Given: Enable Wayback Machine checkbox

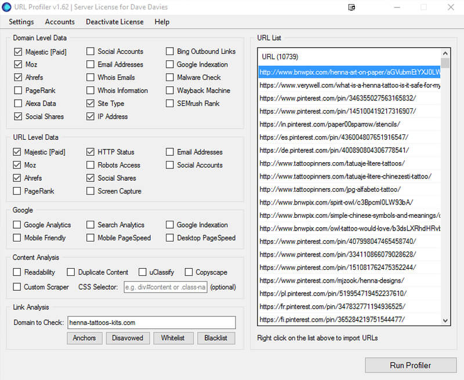Looking at the screenshot, I should click(x=169, y=90).
